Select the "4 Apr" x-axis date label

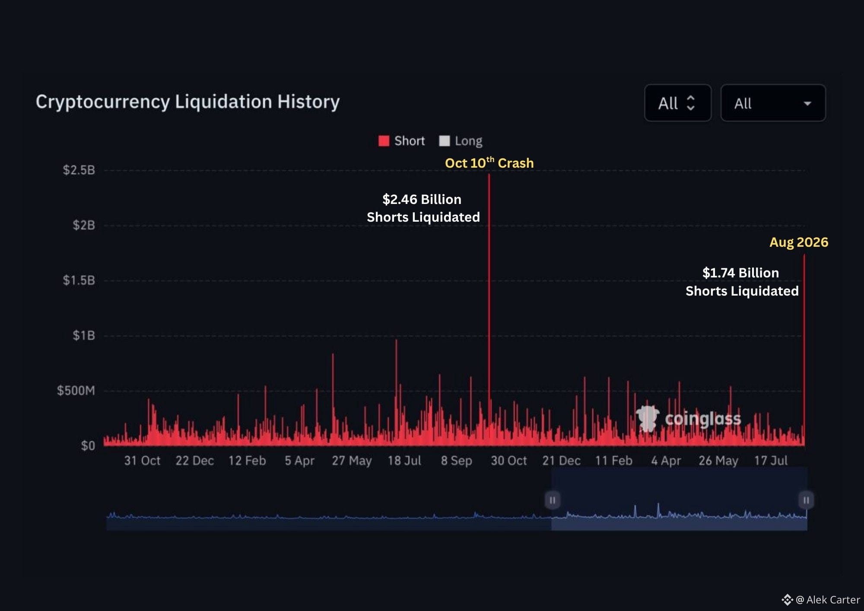[666, 461]
